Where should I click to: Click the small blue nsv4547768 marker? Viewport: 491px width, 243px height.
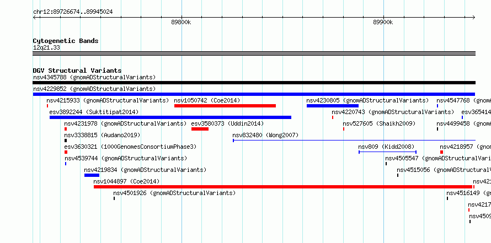(437, 106)
